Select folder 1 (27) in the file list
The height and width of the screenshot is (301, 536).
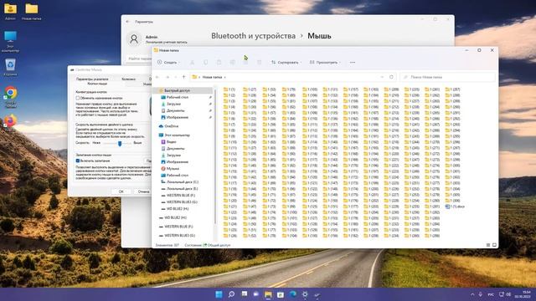coord(250,89)
